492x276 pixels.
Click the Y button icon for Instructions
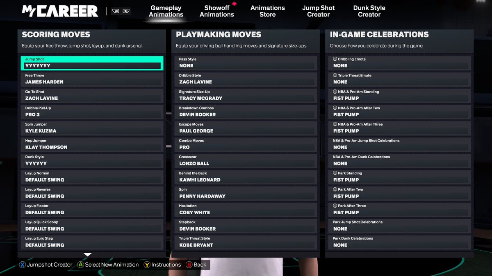point(147,265)
